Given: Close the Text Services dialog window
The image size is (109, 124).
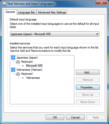Looking at the screenshot, I should coord(101,3).
